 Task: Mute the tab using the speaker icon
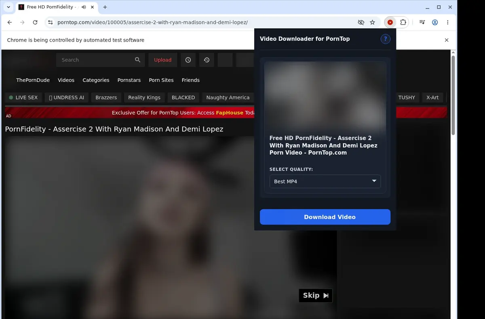point(84,7)
